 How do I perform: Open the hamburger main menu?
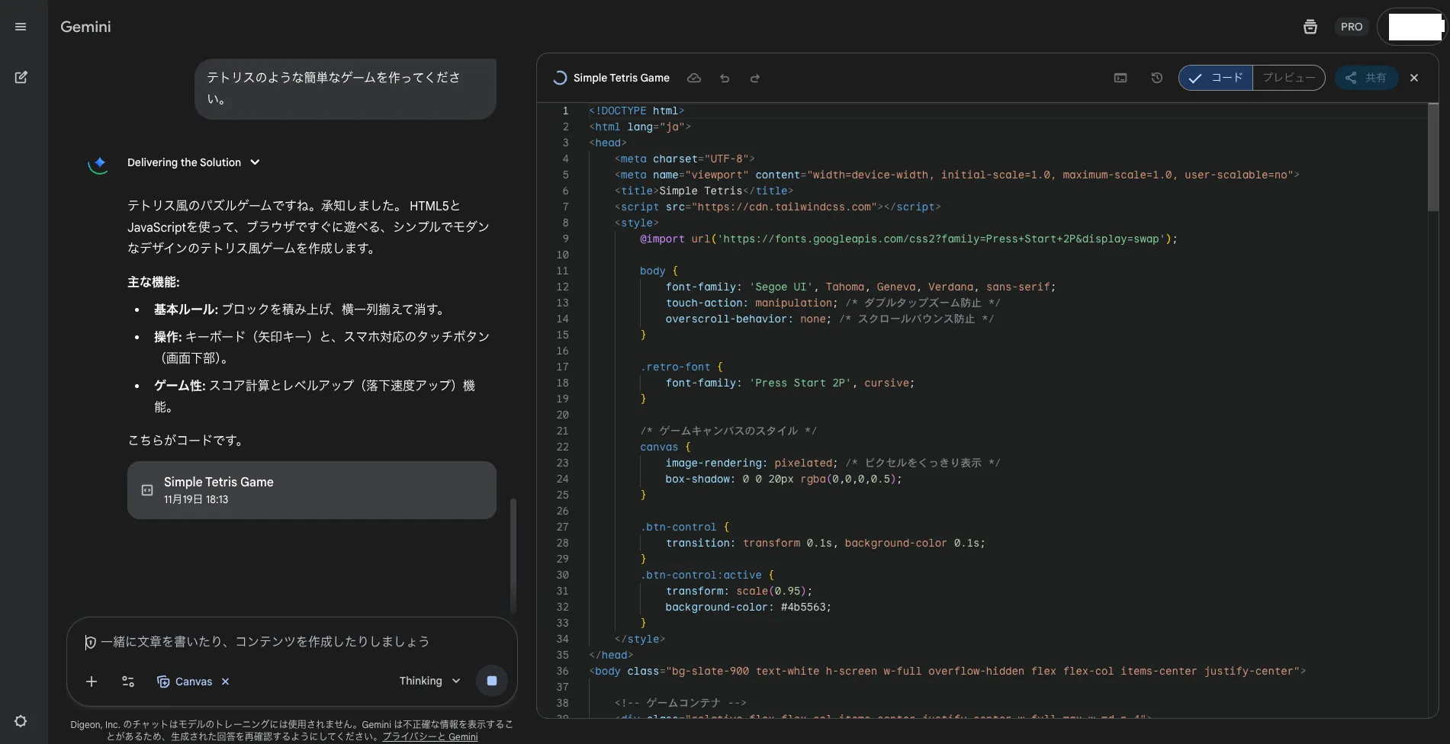coord(21,27)
